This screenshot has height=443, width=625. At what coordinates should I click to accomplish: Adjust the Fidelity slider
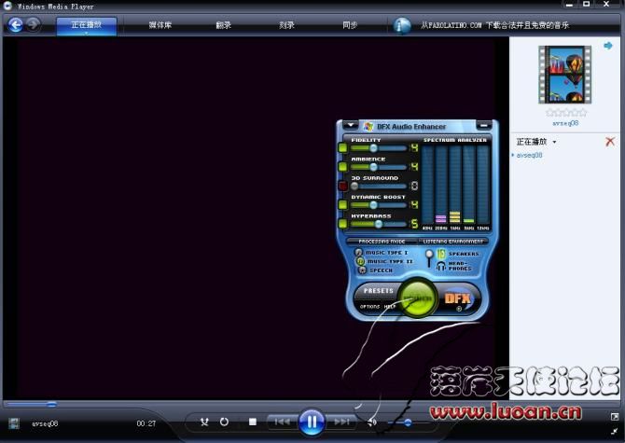pyautogui.click(x=379, y=148)
